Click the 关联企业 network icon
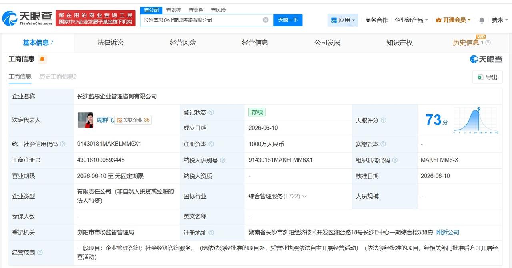This screenshot has width=512, height=268. point(119,120)
